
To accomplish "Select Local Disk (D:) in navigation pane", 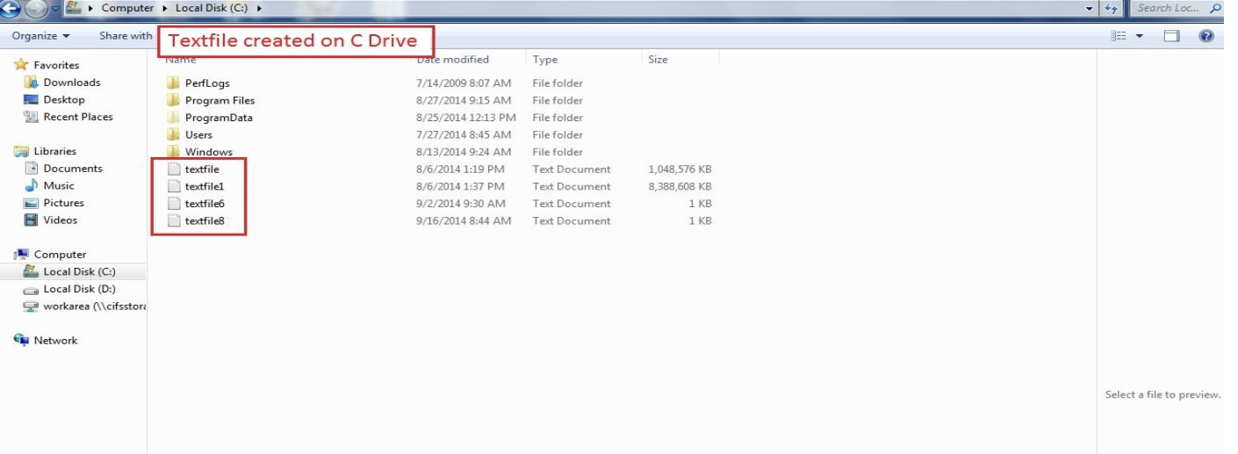I will (x=79, y=289).
